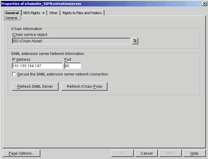This screenshot has height=159, width=208.
Task: Open the Other tab
Action: click(54, 13)
